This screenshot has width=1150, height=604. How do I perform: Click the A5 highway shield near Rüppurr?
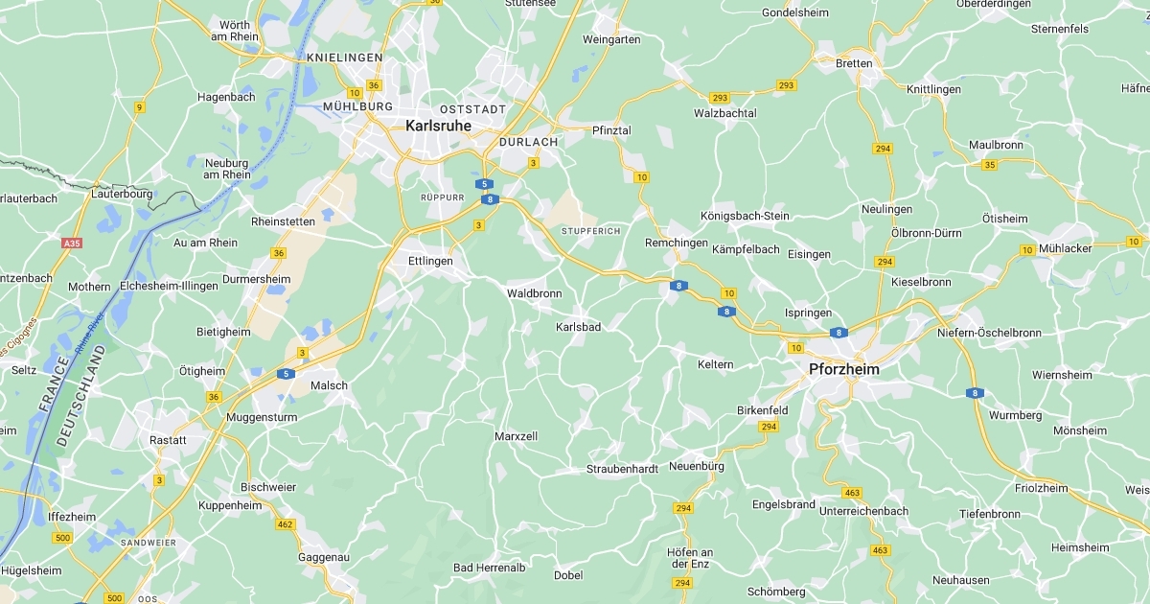coord(486,184)
